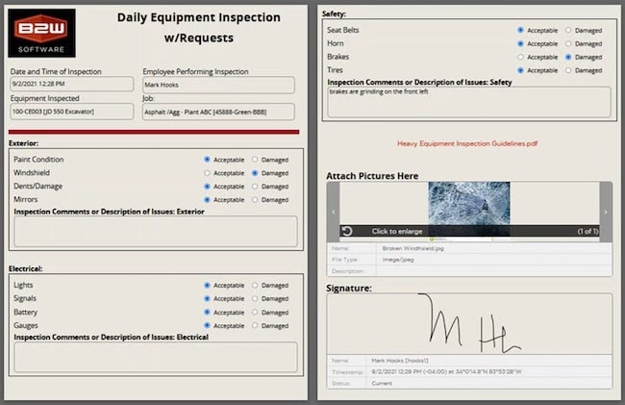Image resolution: width=625 pixels, height=405 pixels.
Task: Click the signature drawing area
Action: (x=468, y=324)
